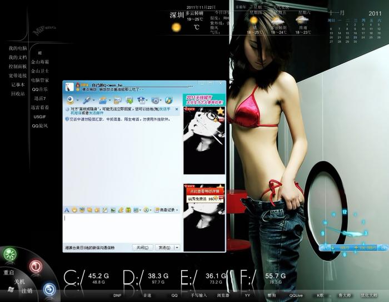
Task: Expand voice call options arrow
Action: point(94,100)
